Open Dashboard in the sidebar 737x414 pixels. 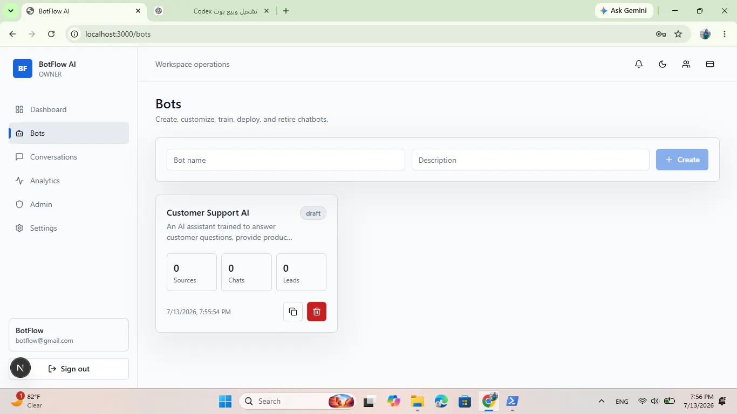point(69,109)
